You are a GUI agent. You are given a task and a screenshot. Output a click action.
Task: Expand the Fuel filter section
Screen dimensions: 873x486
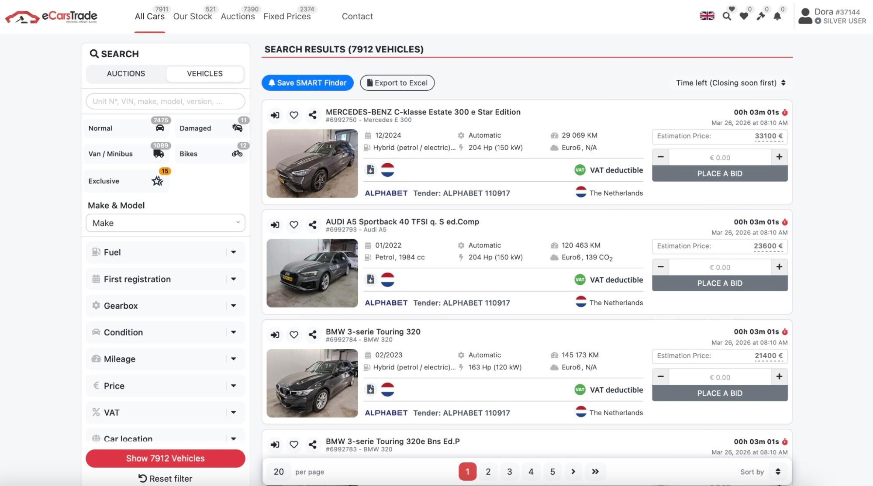(166, 252)
